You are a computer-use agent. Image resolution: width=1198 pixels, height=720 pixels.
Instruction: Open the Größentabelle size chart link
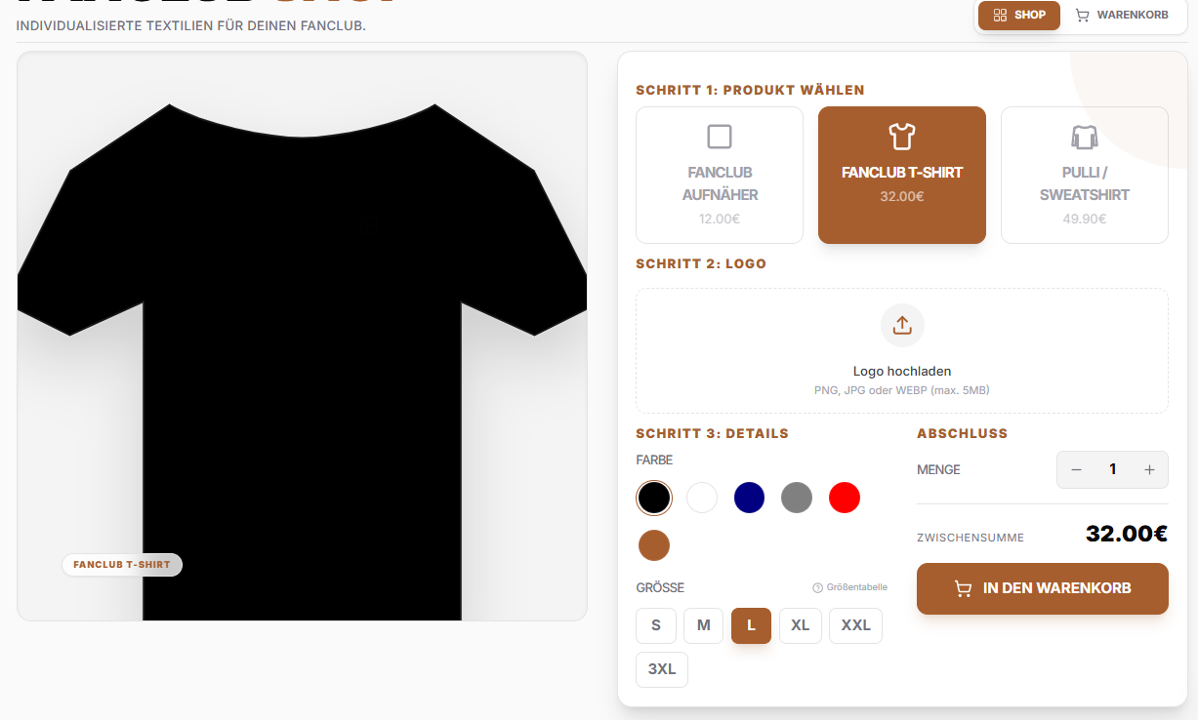tap(850, 587)
